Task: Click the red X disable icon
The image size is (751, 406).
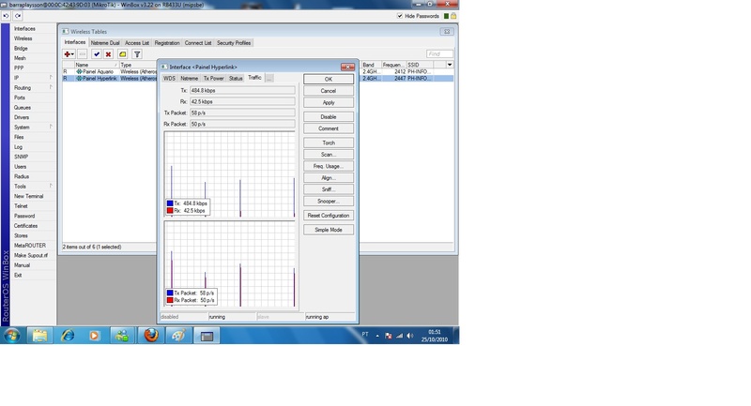Action: pos(109,54)
